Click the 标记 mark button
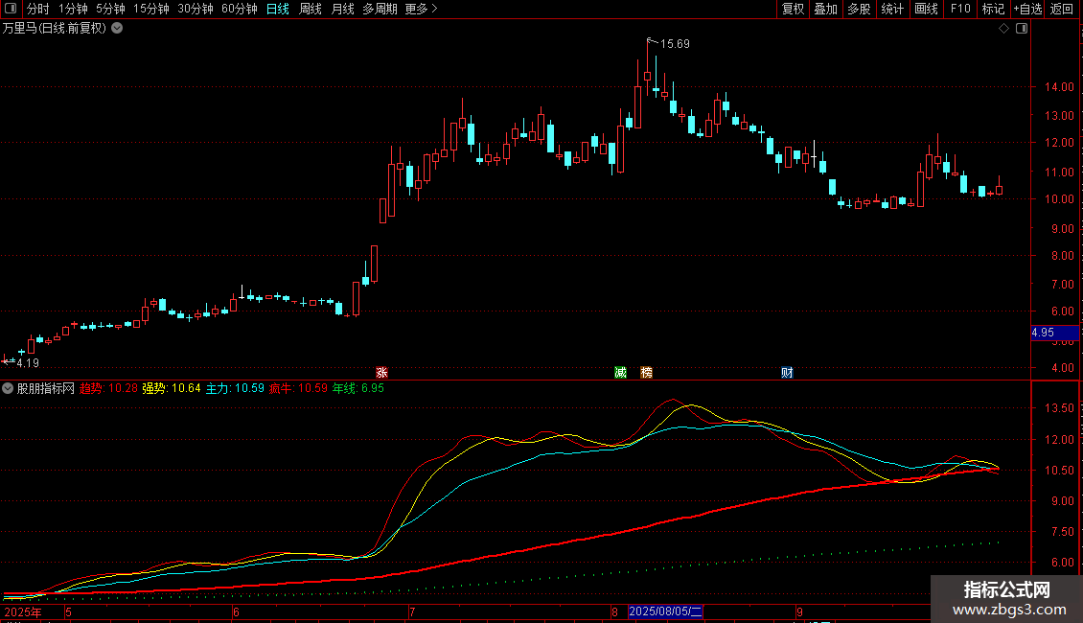This screenshot has height=623, width=1083. (993, 9)
